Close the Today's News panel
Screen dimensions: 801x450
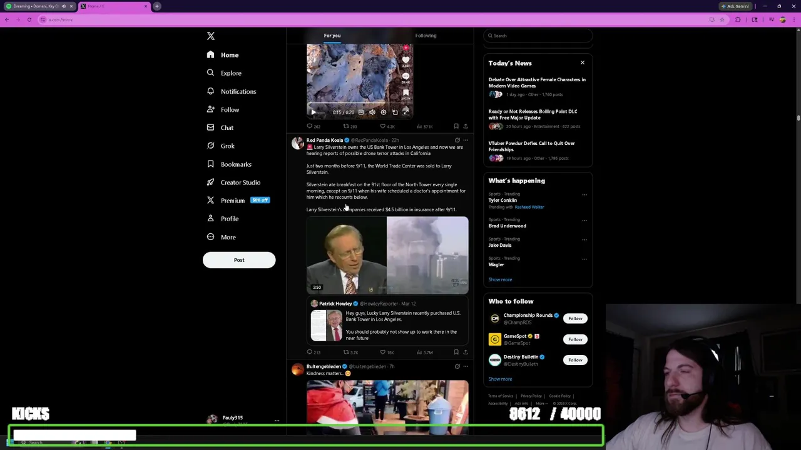[x=582, y=62]
